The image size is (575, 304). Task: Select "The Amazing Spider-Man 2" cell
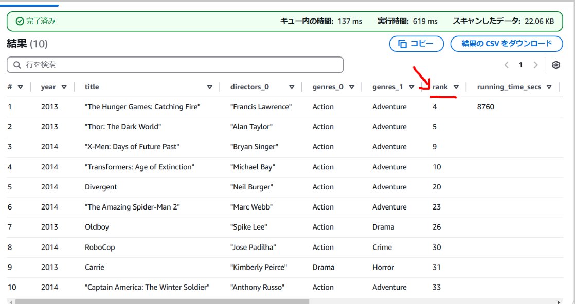pyautogui.click(x=132, y=207)
